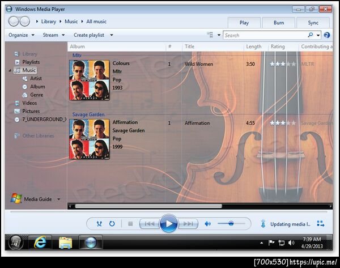
Task: Open the view options icon
Action: coord(210,35)
